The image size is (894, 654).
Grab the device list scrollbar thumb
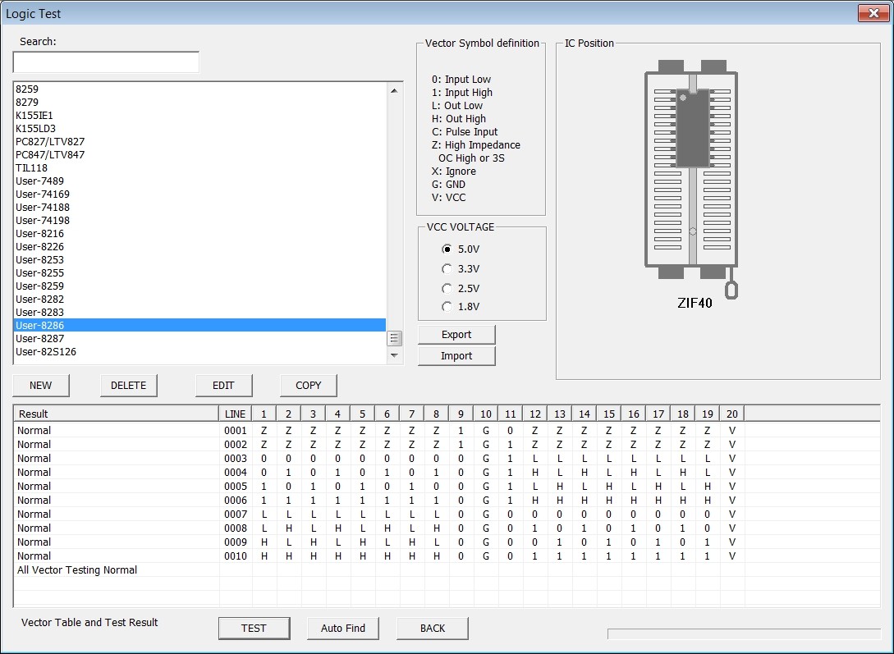click(394, 338)
